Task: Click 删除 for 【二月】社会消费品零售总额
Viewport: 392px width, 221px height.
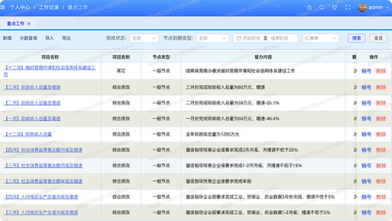Action: click(381, 182)
